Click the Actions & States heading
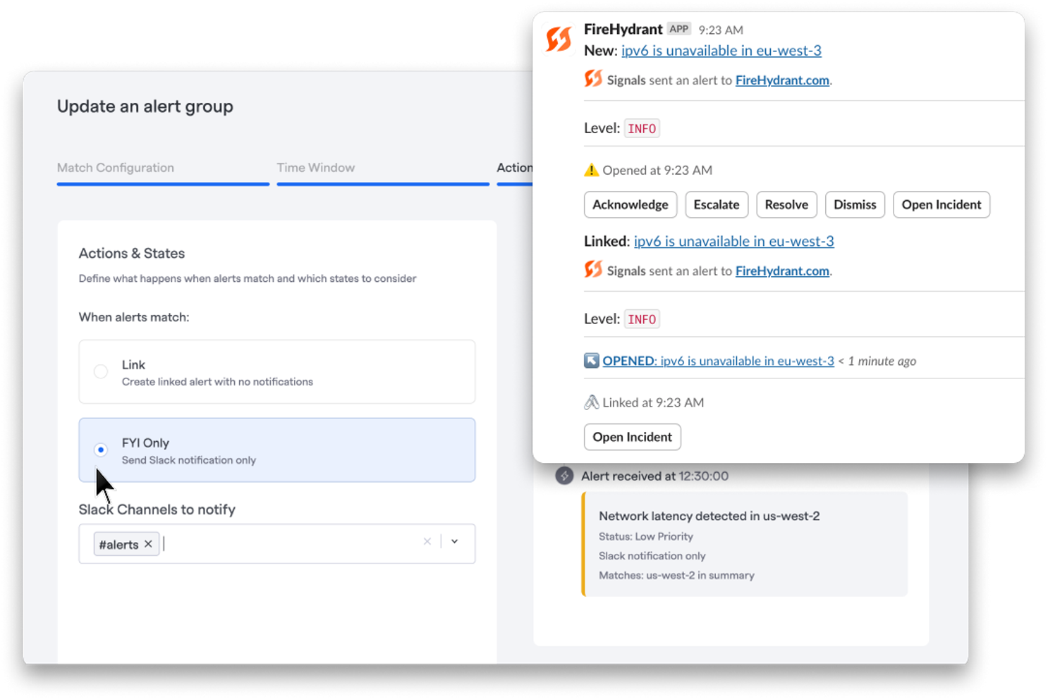Screen dimensions: 1048x699 (x=132, y=254)
